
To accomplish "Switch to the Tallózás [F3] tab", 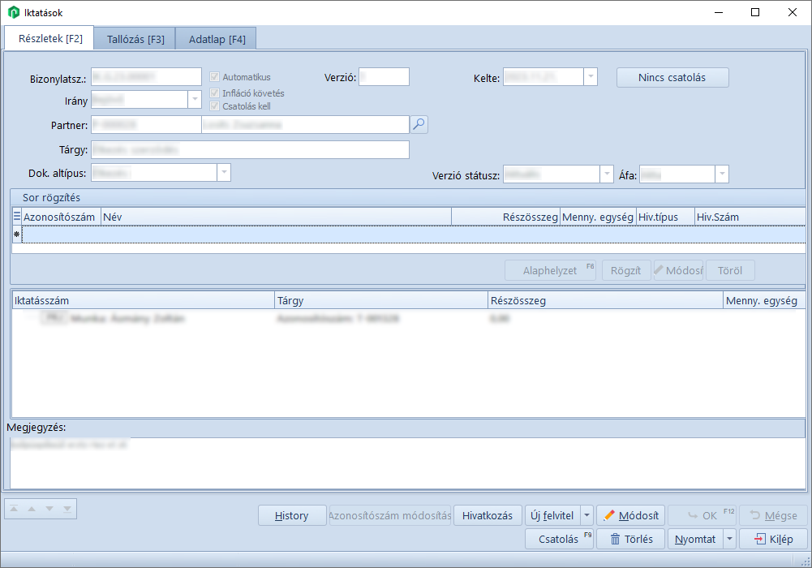I will [135, 39].
